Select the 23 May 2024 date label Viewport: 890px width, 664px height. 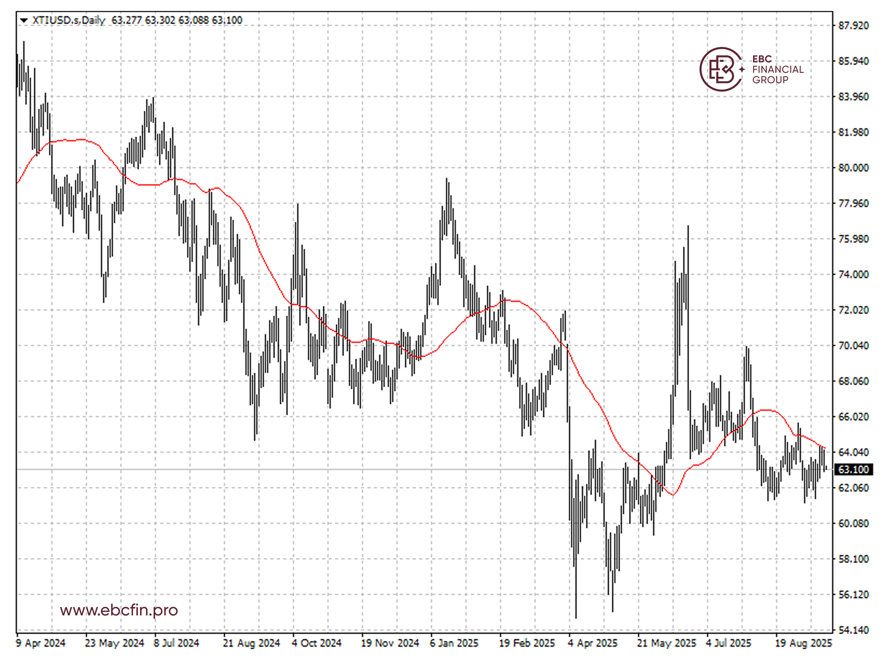point(114,643)
